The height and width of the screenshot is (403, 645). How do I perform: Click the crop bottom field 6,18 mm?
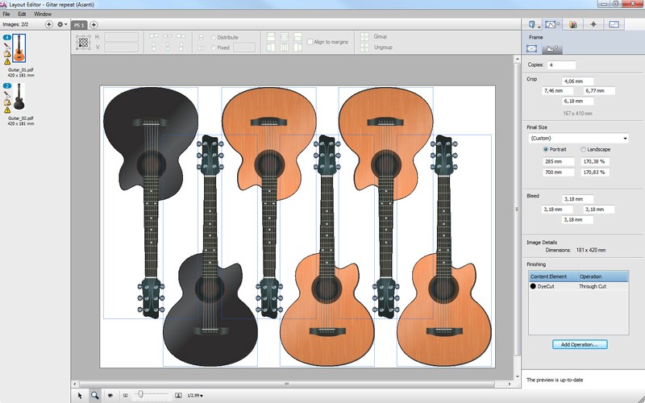(x=577, y=102)
